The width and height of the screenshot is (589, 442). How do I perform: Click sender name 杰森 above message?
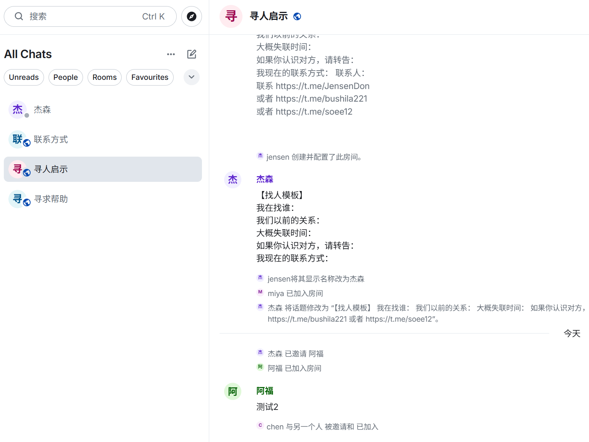click(x=265, y=179)
